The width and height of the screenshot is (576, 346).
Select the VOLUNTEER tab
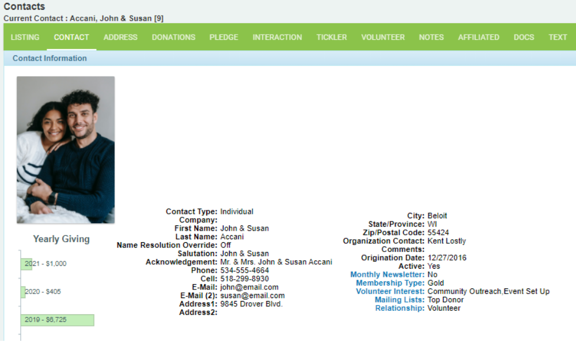(382, 37)
